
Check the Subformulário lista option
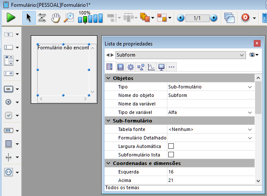point(171,154)
